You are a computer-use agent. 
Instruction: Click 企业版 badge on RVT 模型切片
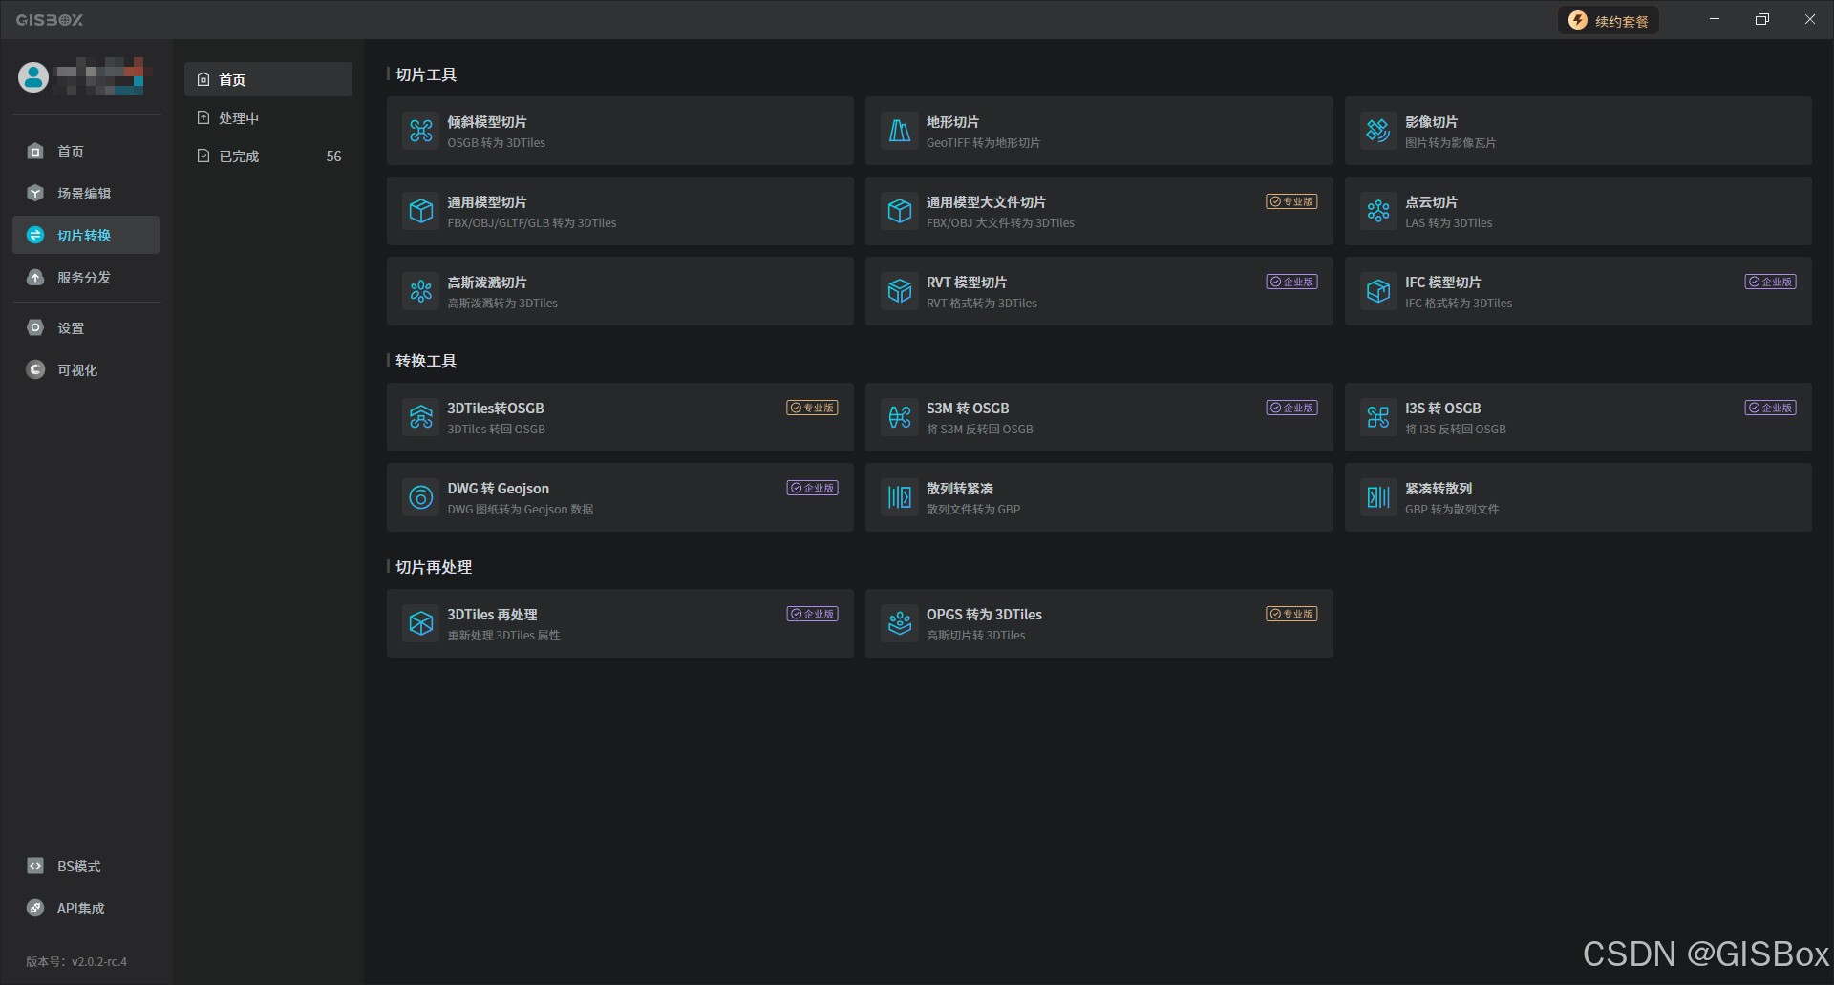[1291, 282]
